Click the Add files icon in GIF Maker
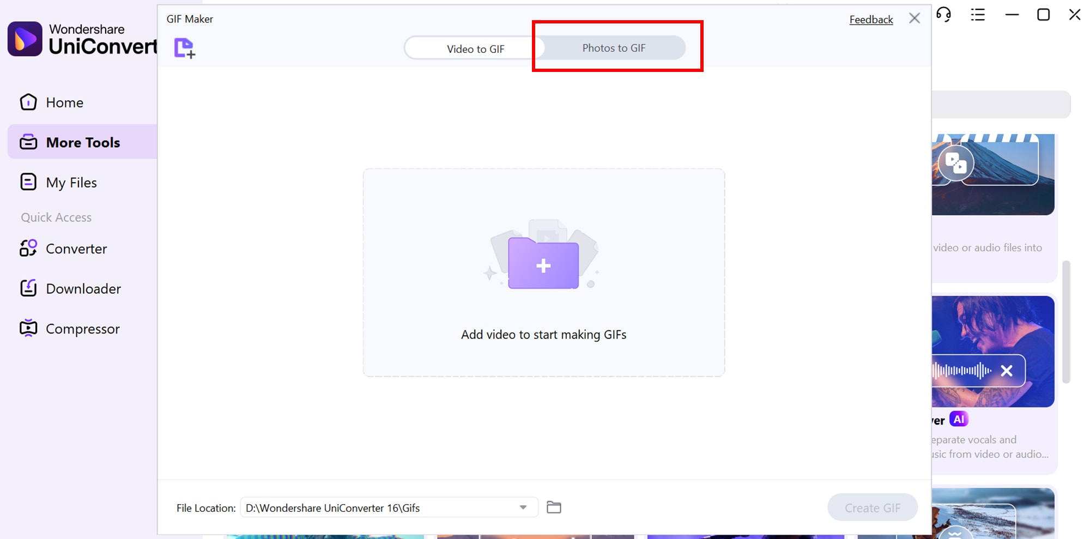This screenshot has height=539, width=1090. [185, 48]
